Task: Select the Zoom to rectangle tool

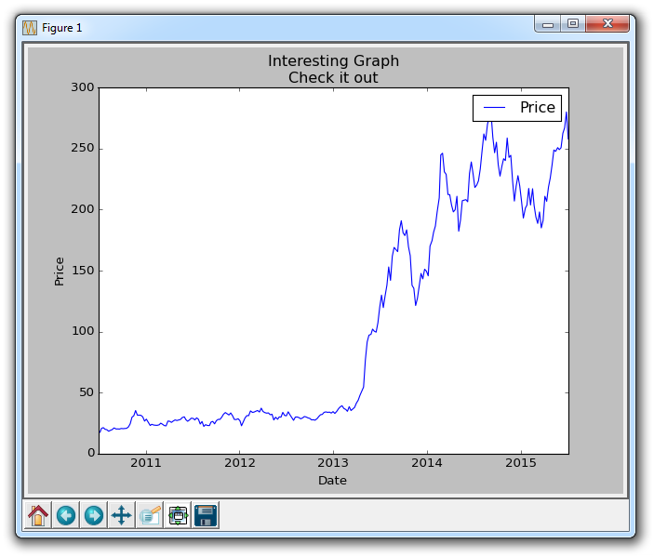Action: tap(149, 515)
